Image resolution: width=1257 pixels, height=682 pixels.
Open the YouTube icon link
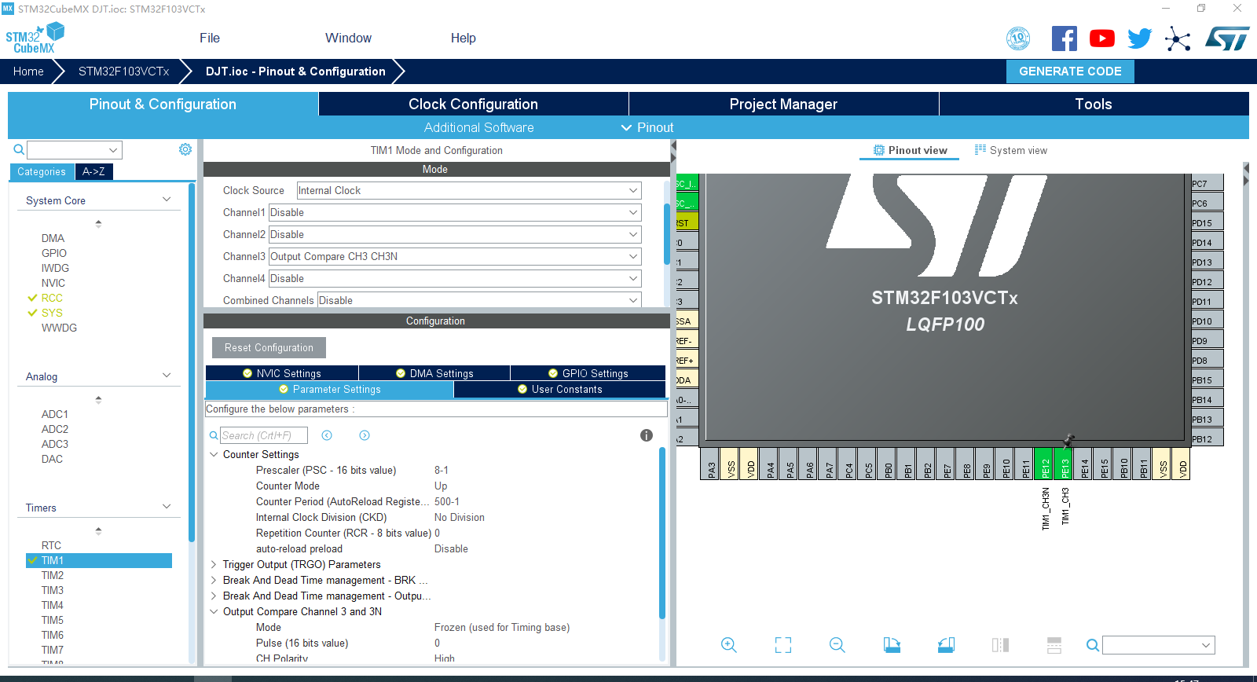(x=1101, y=38)
